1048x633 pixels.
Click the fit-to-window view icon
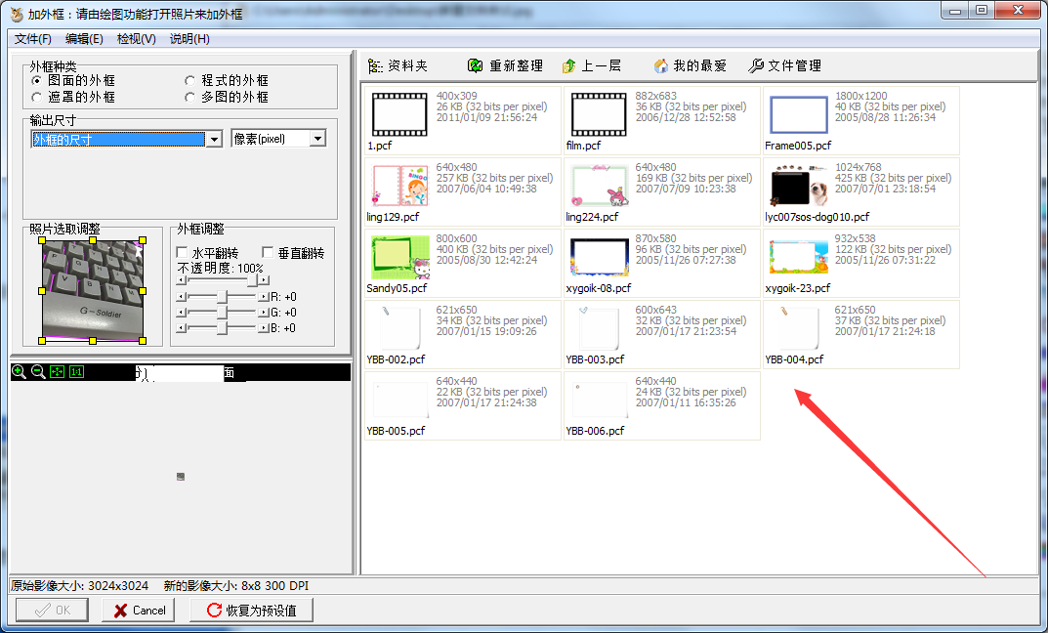point(57,372)
